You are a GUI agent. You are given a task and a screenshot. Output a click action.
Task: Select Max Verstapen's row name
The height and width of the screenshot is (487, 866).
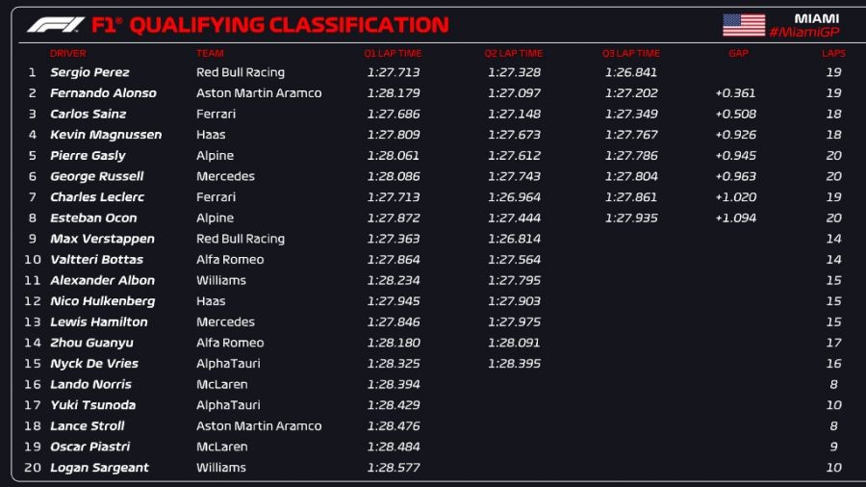tap(102, 239)
